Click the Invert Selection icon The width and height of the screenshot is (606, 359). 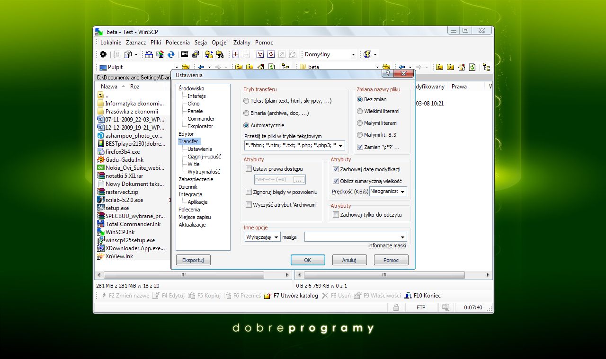(271, 54)
